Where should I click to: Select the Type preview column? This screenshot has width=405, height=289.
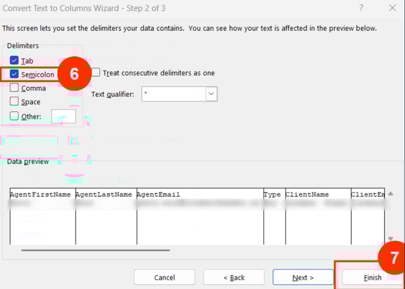click(x=273, y=195)
